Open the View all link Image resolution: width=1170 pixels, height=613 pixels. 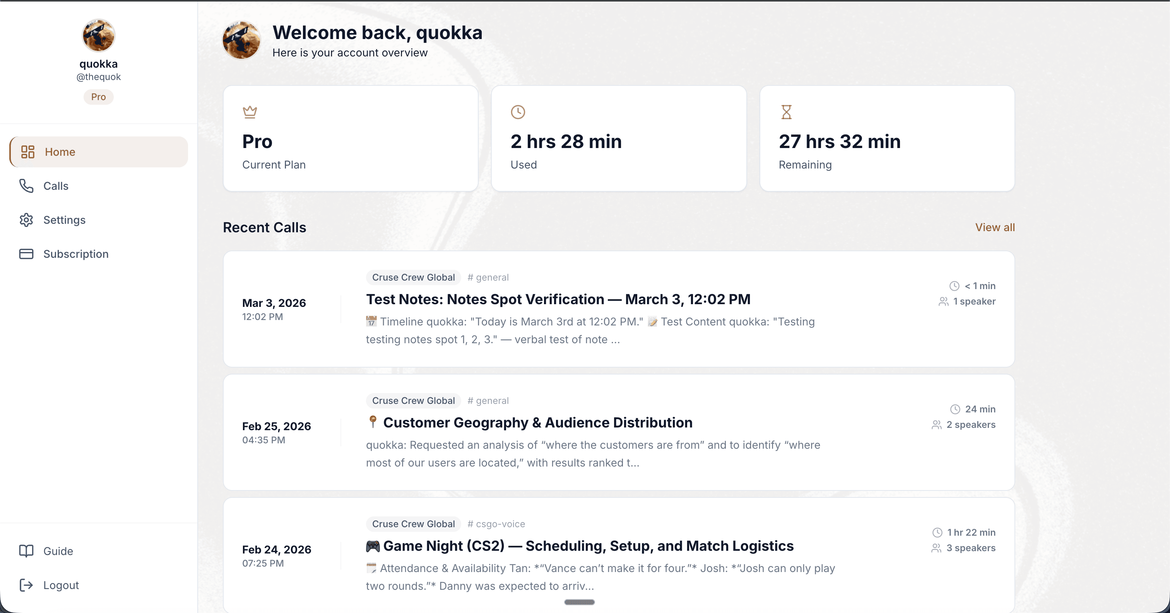click(995, 227)
